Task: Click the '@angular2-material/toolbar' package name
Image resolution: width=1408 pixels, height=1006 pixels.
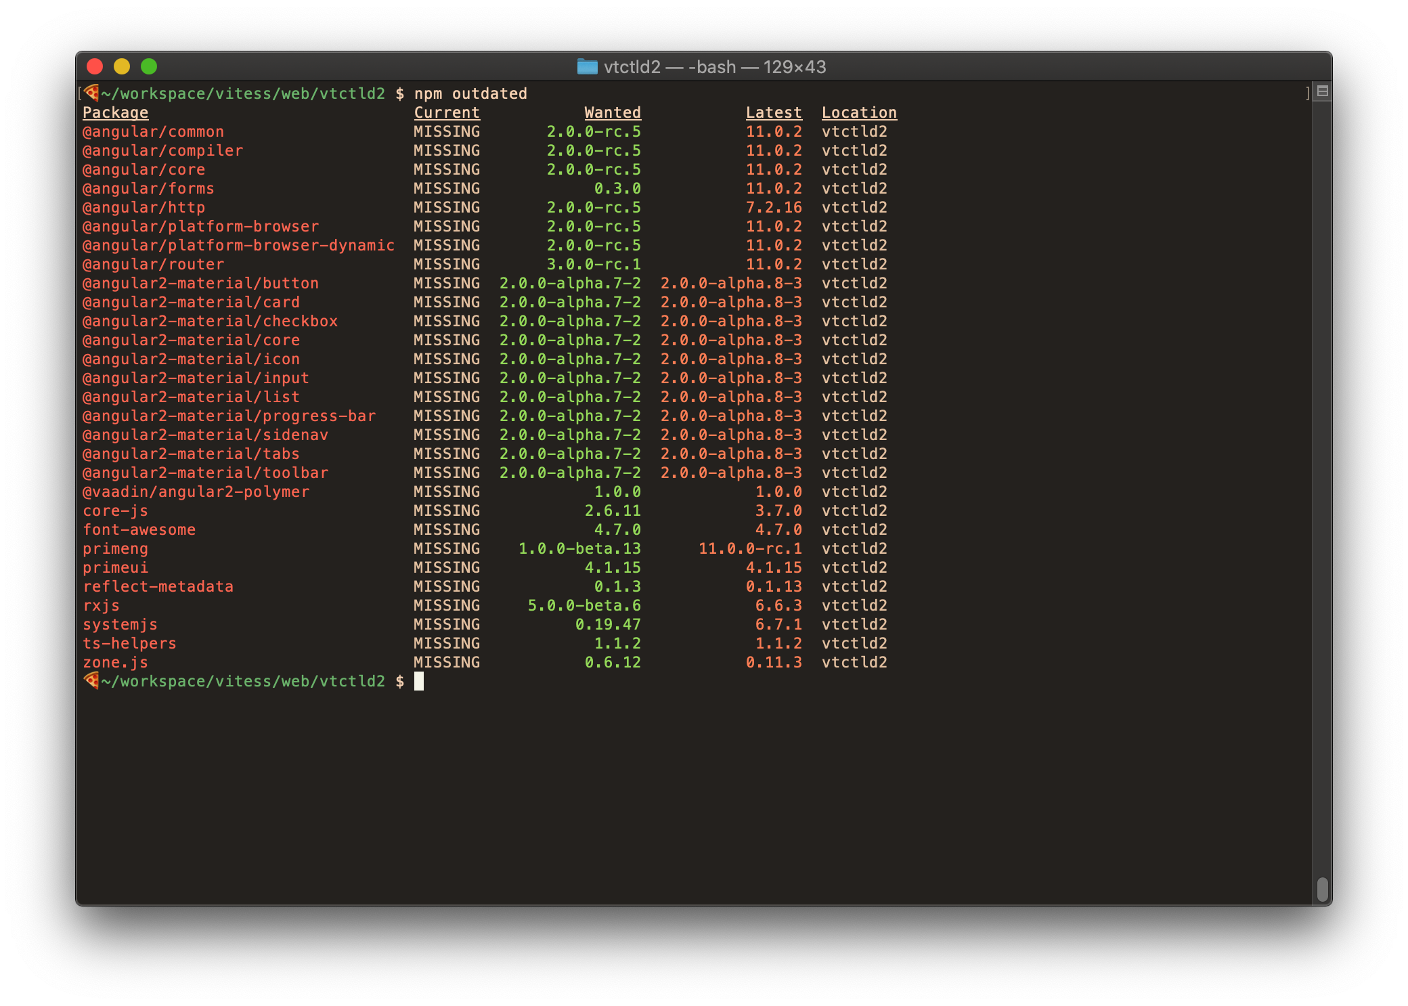Action: (206, 473)
